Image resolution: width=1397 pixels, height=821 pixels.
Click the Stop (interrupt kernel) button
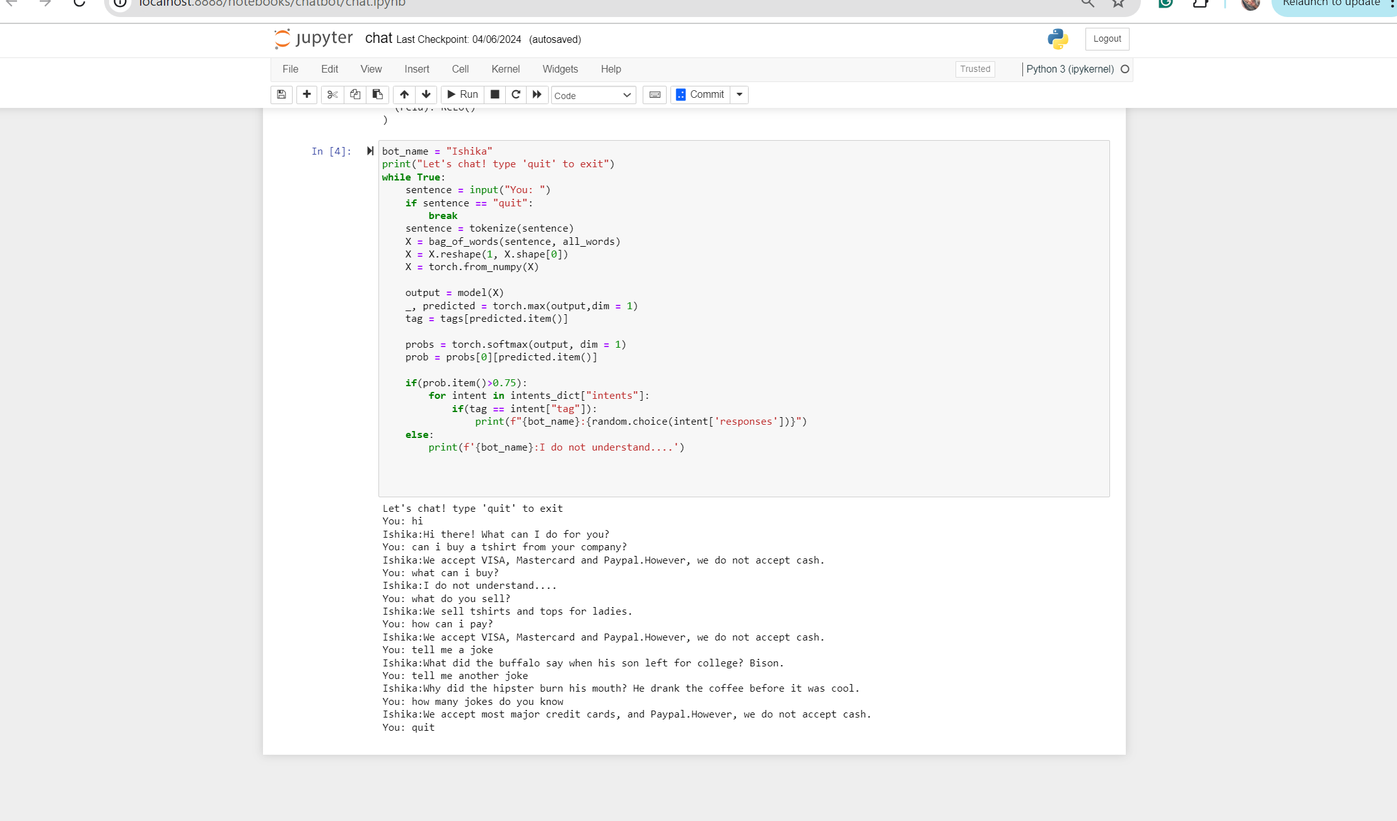coord(495,95)
